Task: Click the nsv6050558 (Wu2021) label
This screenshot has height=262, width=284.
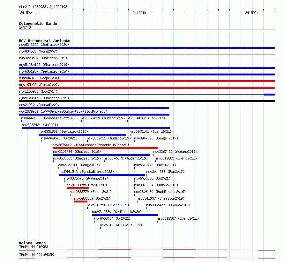Action: (x=152, y=178)
